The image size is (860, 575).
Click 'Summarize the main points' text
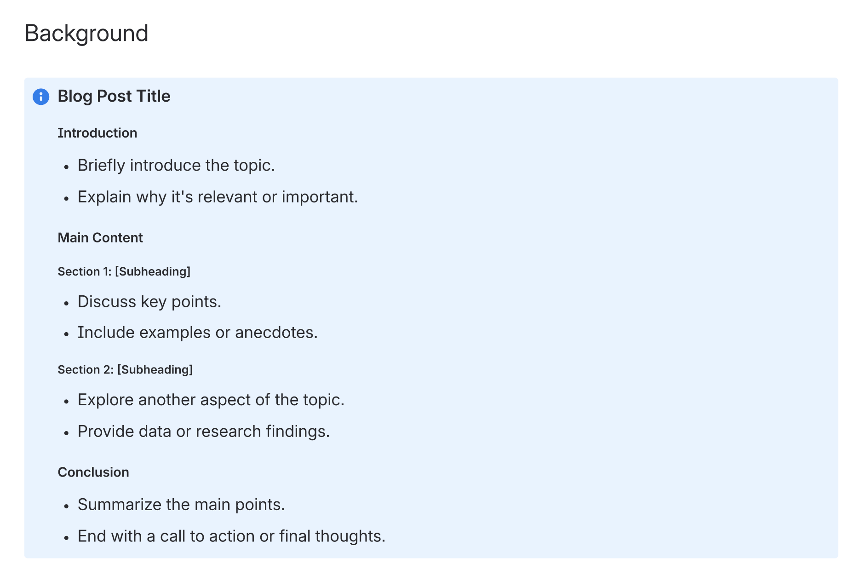point(181,505)
